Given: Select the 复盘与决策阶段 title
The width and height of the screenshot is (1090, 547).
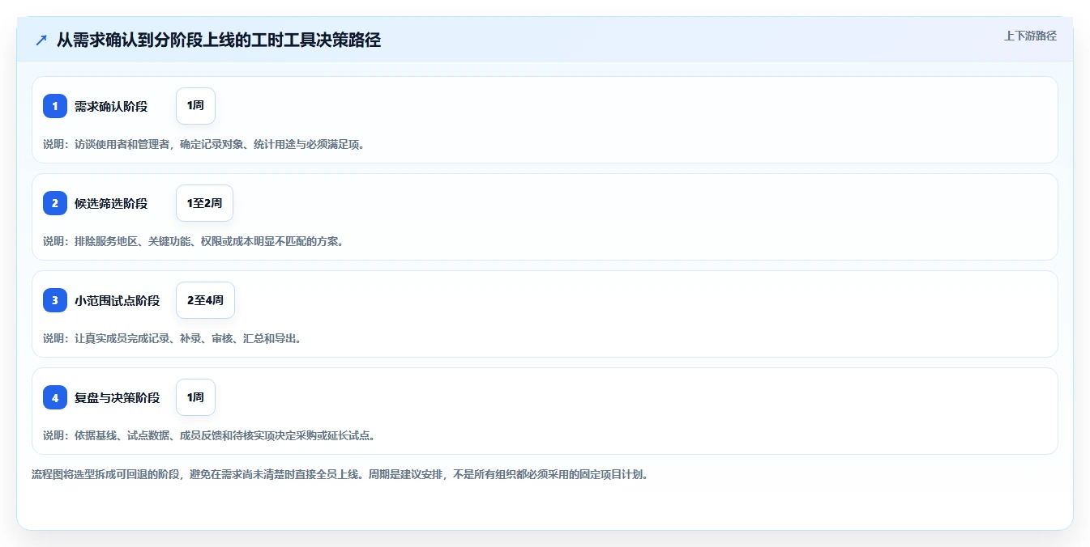Looking at the screenshot, I should click(117, 397).
